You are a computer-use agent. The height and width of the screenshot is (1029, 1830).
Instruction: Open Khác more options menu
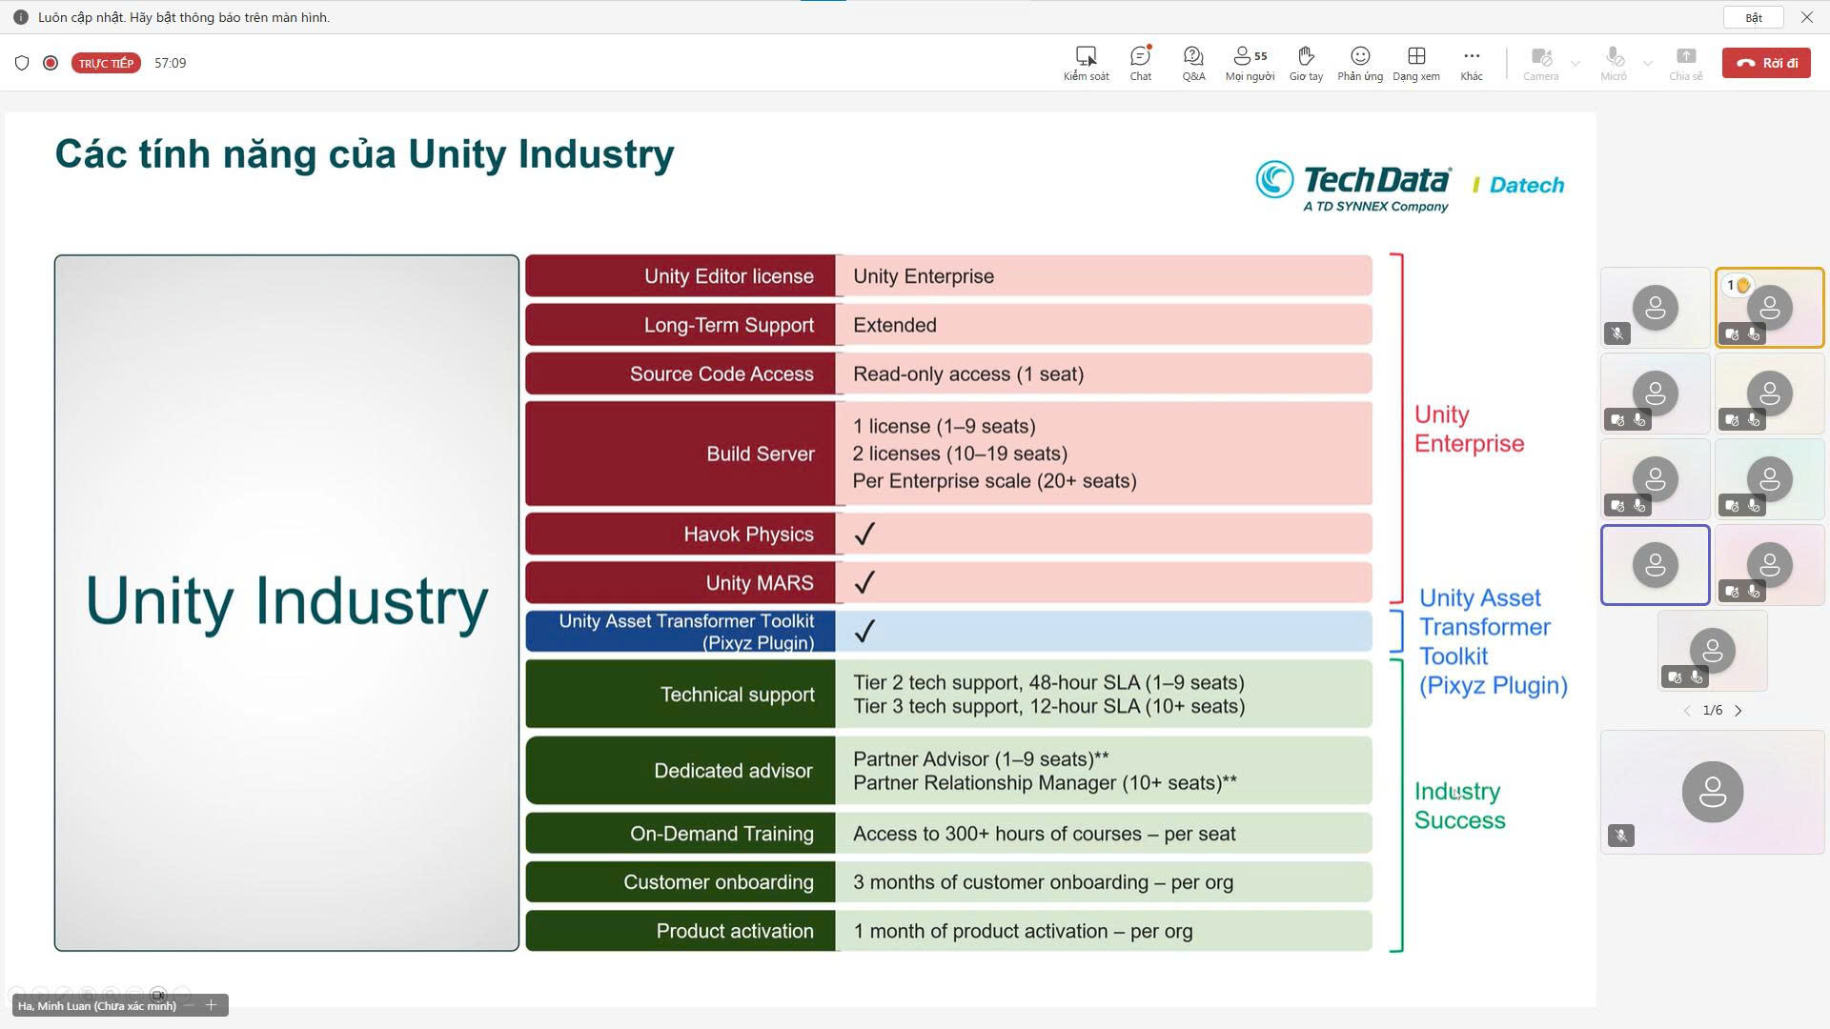(x=1471, y=63)
